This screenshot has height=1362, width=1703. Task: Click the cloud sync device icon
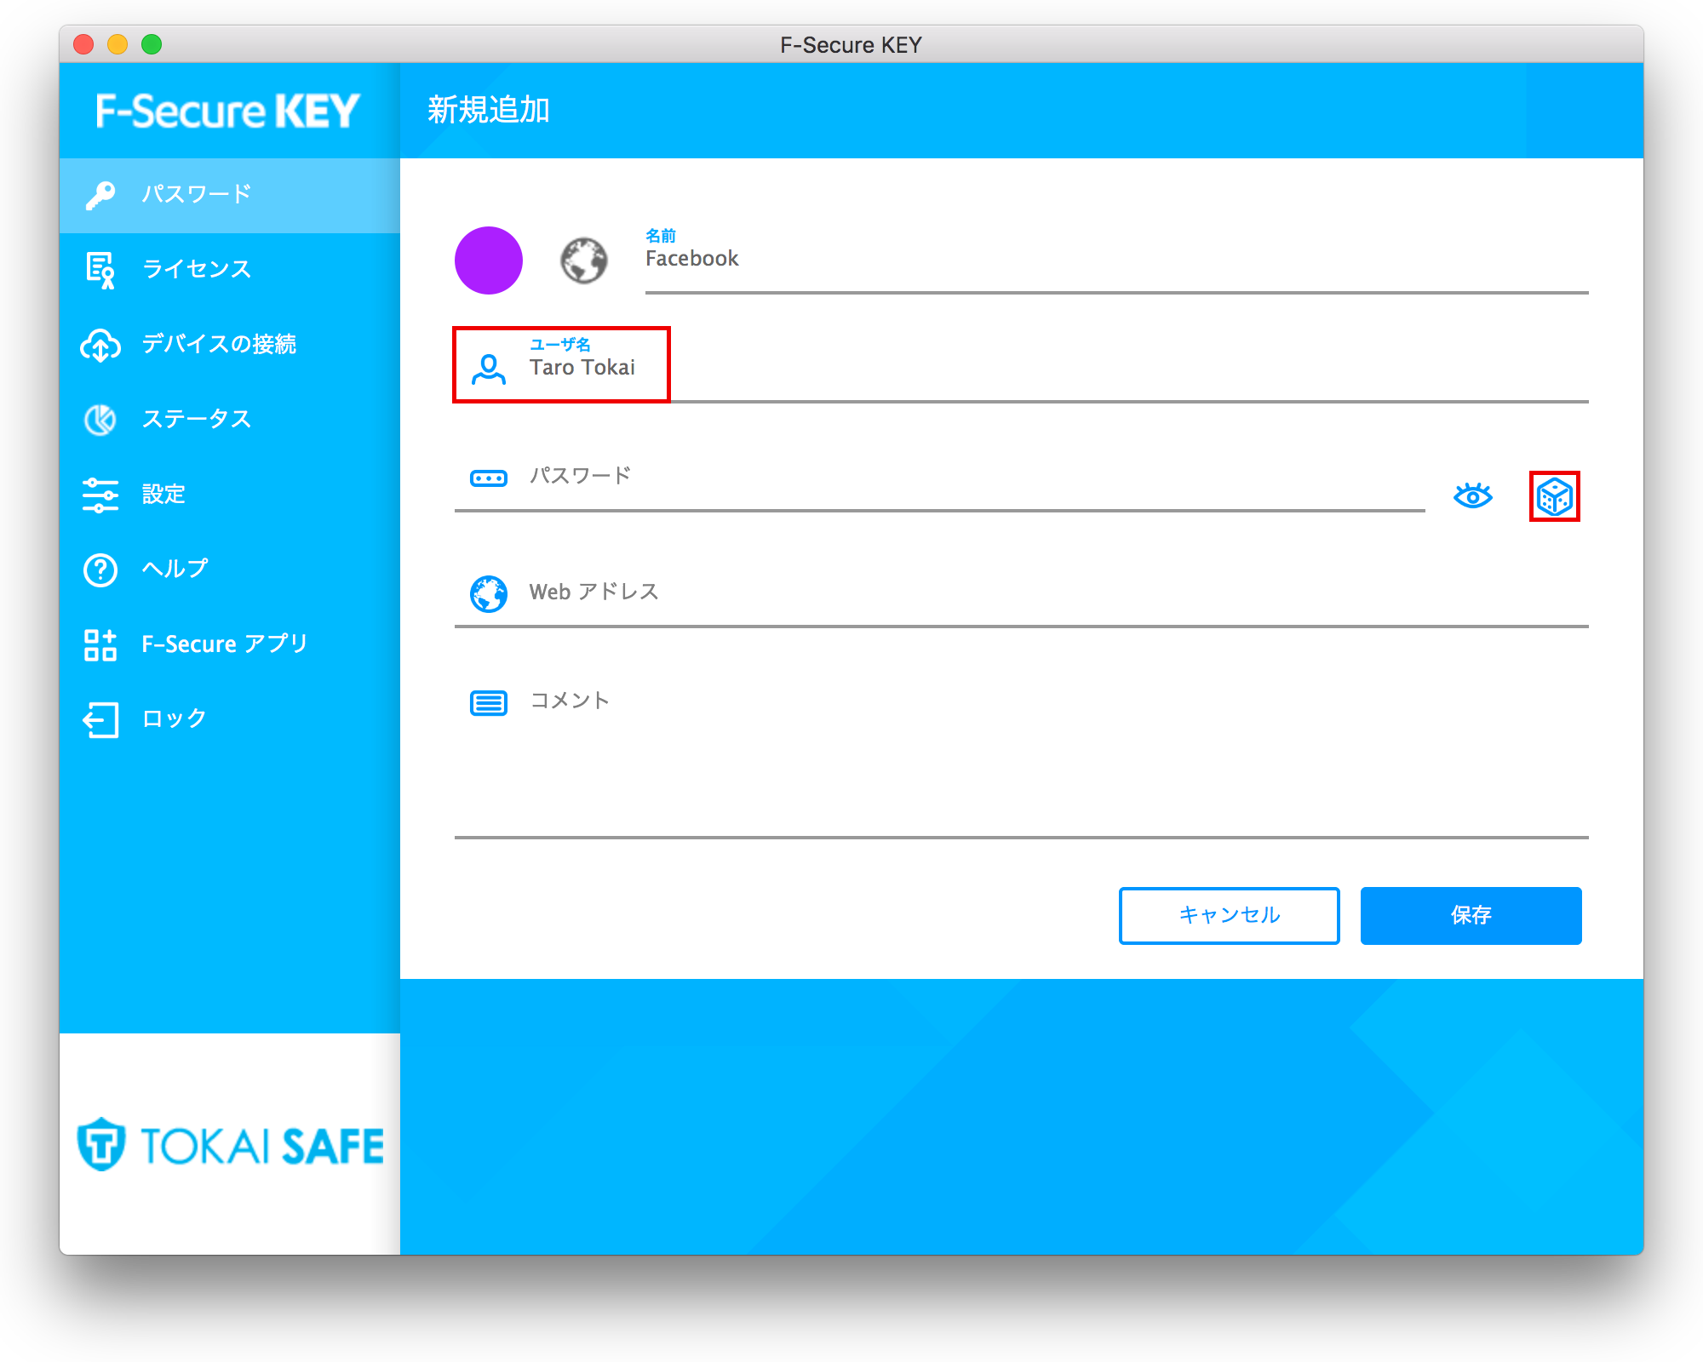(100, 345)
